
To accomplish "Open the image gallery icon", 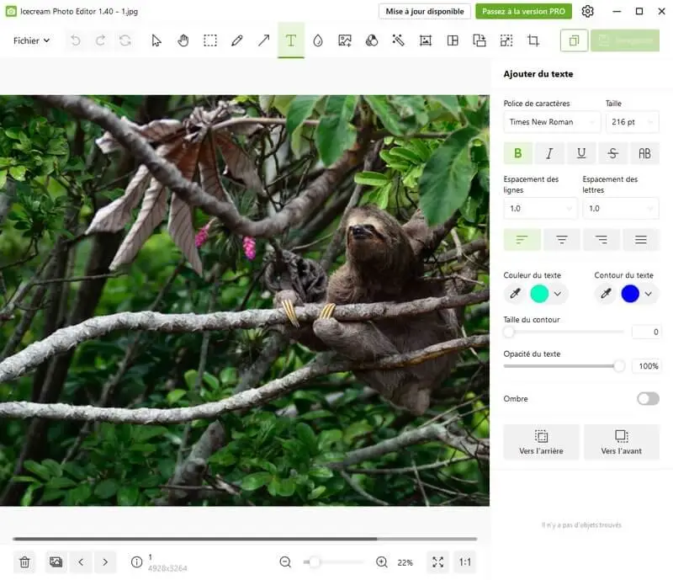I will coord(56,562).
